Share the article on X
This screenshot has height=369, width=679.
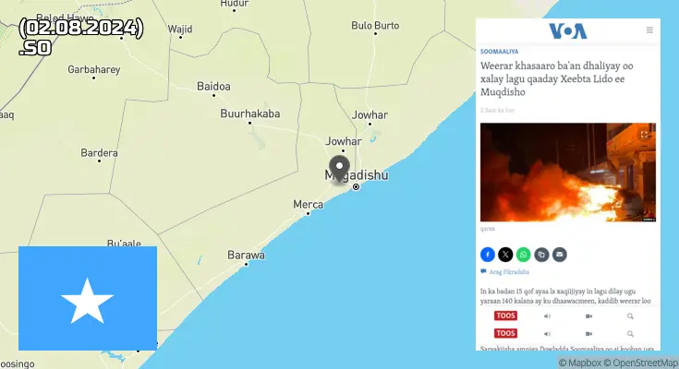click(x=505, y=255)
